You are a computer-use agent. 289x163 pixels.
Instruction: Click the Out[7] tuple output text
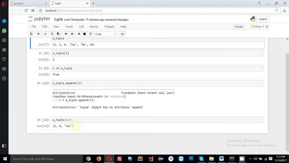pyautogui.click(x=74, y=44)
